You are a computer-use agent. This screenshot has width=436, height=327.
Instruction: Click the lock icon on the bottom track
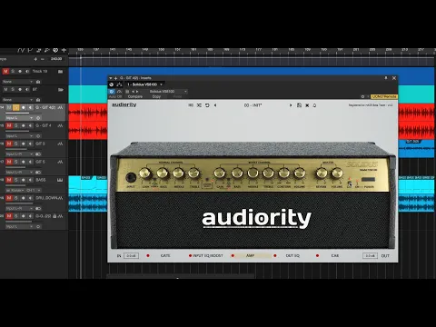coord(54,216)
